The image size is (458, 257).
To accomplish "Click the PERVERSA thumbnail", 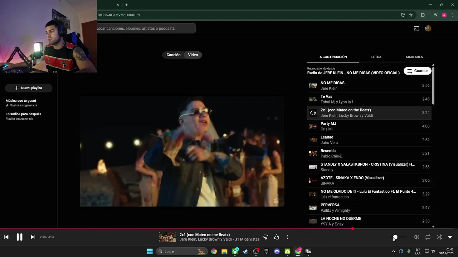I will (313, 208).
